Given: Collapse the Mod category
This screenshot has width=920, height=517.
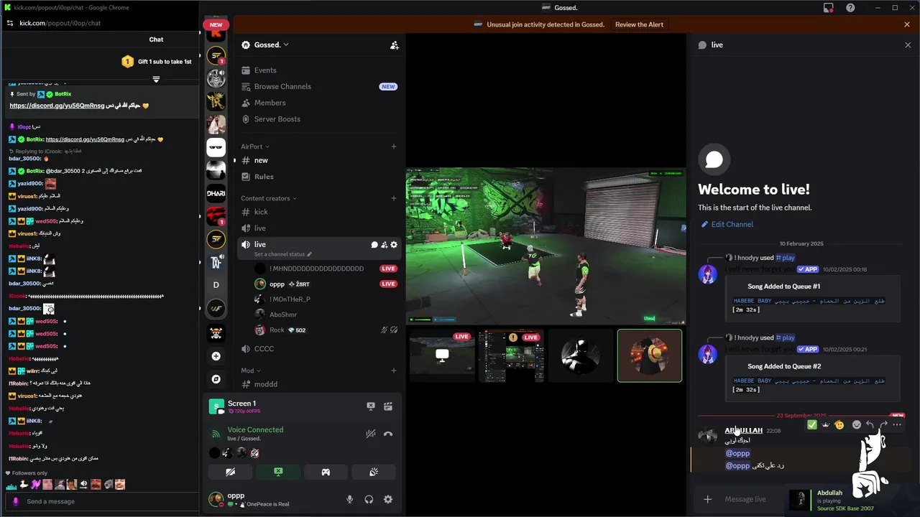Looking at the screenshot, I should point(250,371).
